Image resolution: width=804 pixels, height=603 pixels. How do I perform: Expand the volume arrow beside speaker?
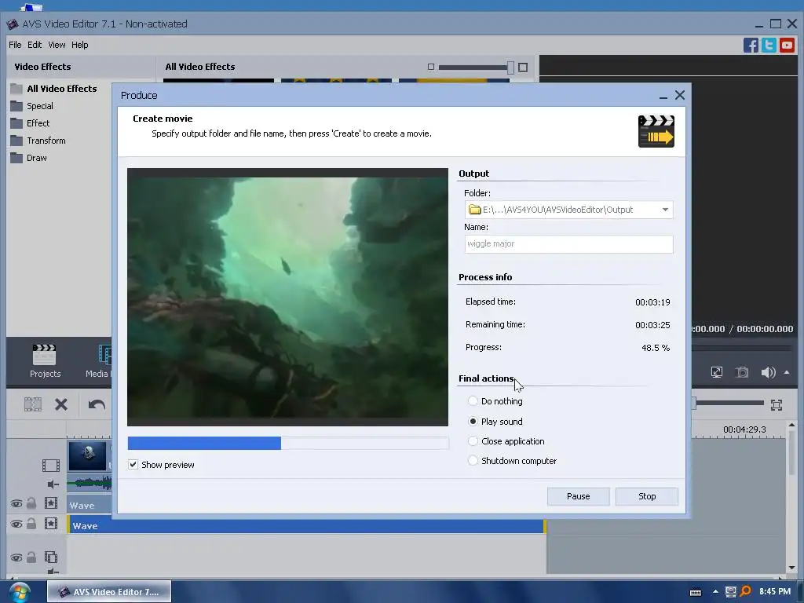(x=787, y=372)
